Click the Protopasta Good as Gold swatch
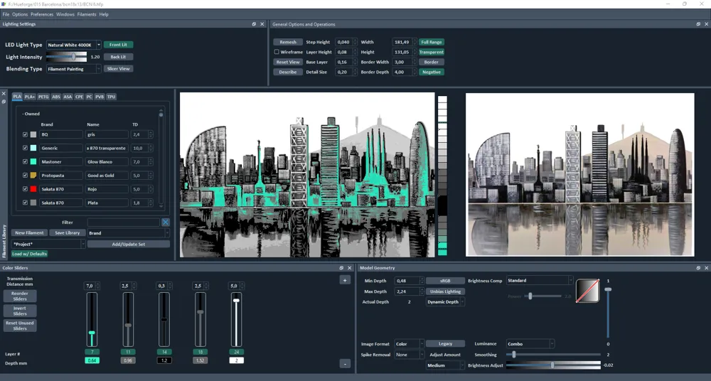Viewport: 711px width, 381px height. point(33,175)
